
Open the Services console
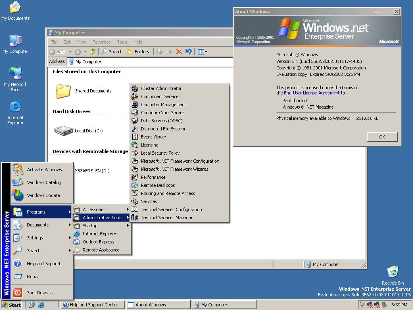click(179, 201)
